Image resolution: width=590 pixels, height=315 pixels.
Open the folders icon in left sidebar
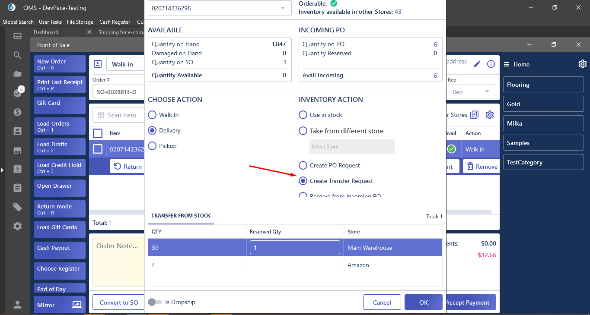point(17,74)
